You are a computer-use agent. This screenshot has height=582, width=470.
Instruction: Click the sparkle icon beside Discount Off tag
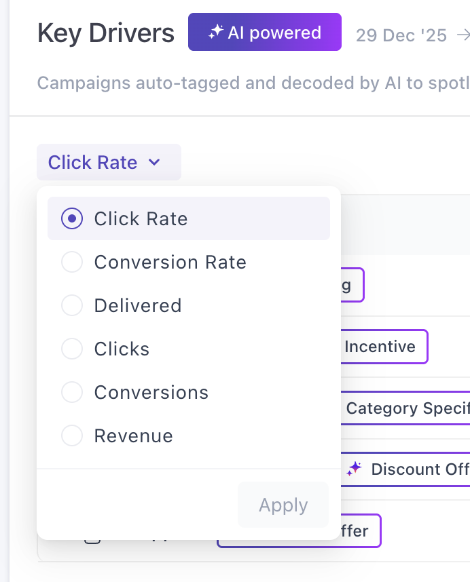pos(354,469)
